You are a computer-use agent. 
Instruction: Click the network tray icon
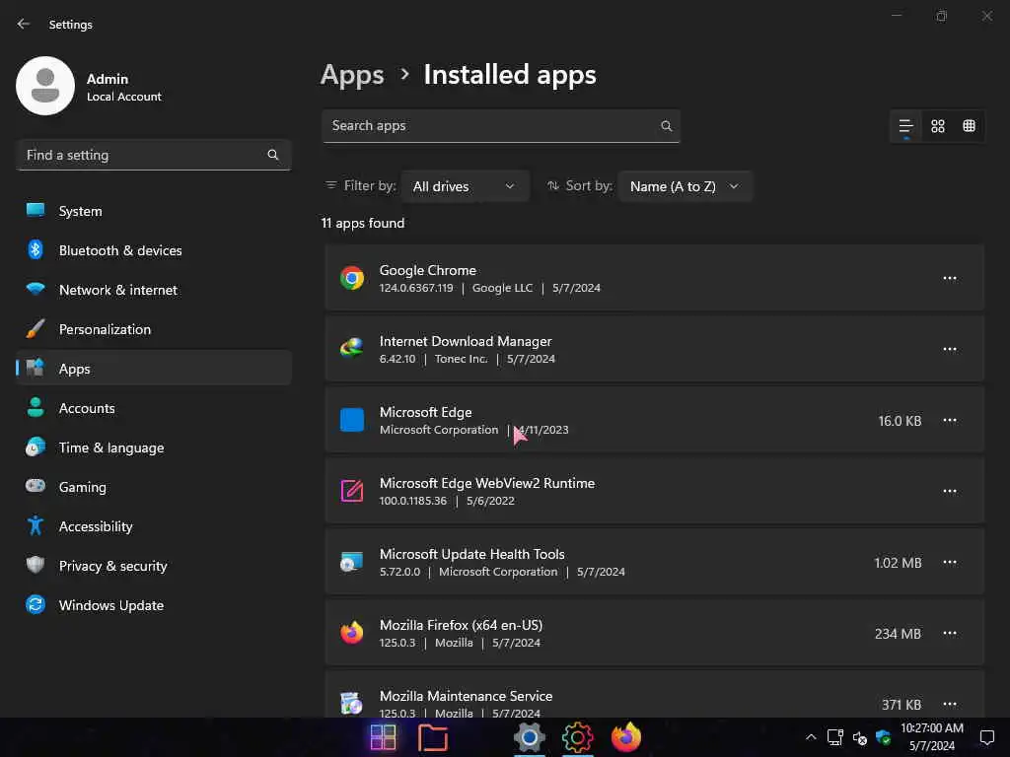point(834,737)
